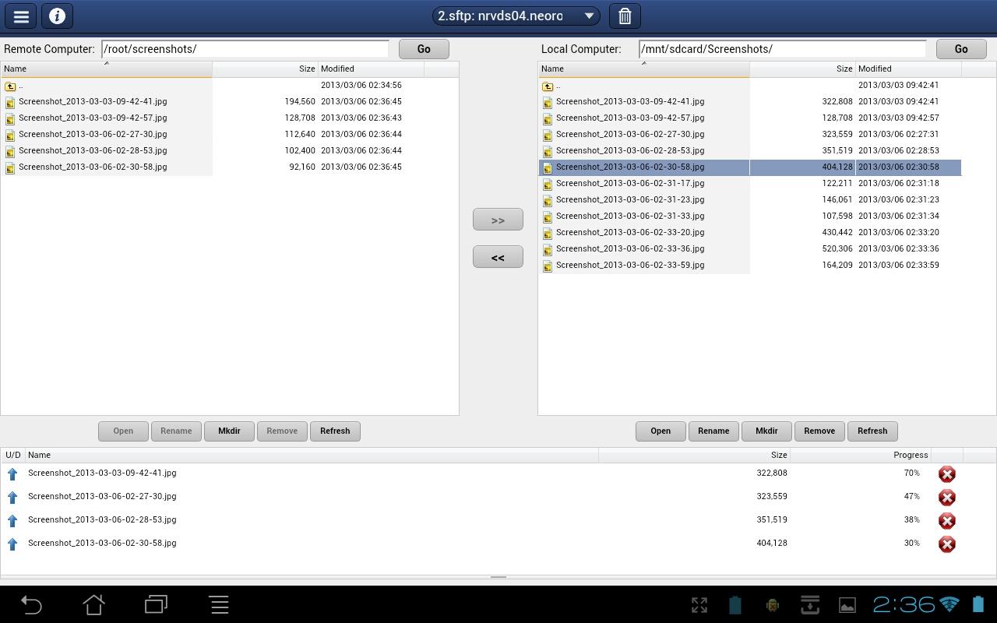Select remote file icon for Screenshot_2013-03-06-02-30-58.jpg

(10, 167)
